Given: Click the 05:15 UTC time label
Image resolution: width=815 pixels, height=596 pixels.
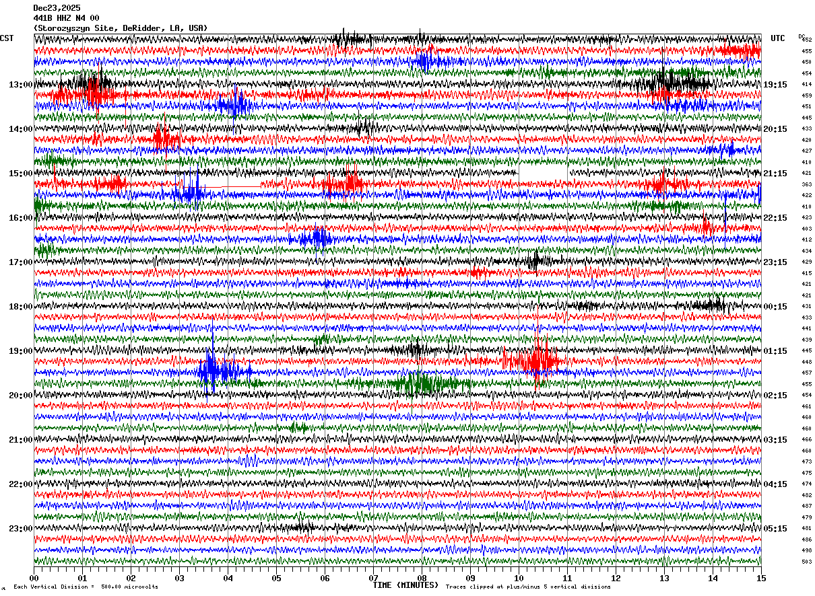Looking at the screenshot, I should [775, 528].
